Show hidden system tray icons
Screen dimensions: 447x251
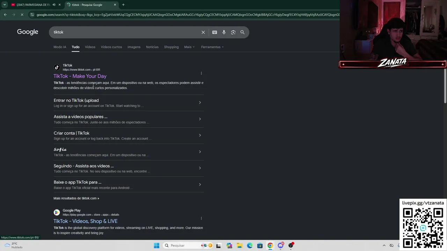coord(384,245)
